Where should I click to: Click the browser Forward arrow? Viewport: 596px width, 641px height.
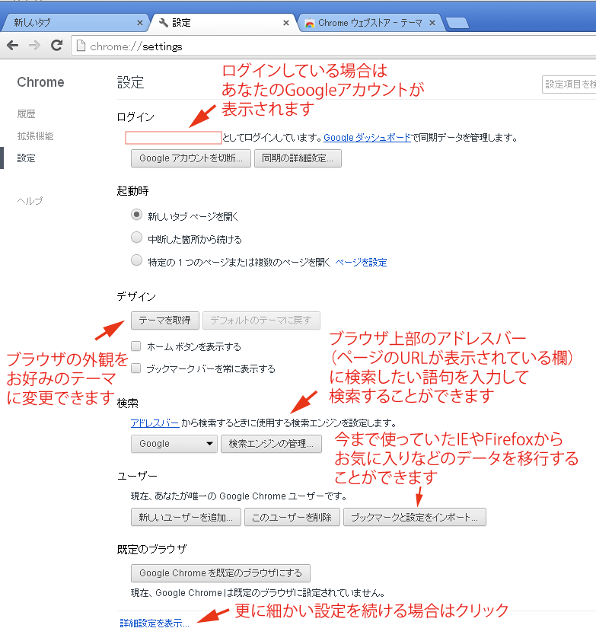35,46
